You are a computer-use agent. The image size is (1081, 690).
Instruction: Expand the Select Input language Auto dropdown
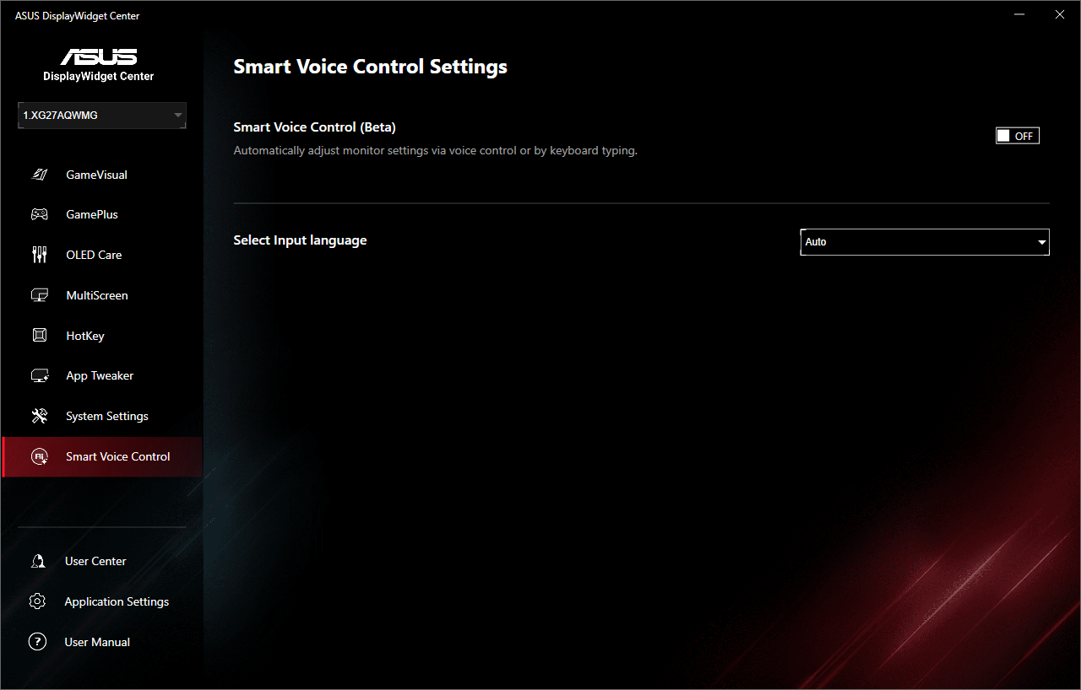tap(925, 242)
